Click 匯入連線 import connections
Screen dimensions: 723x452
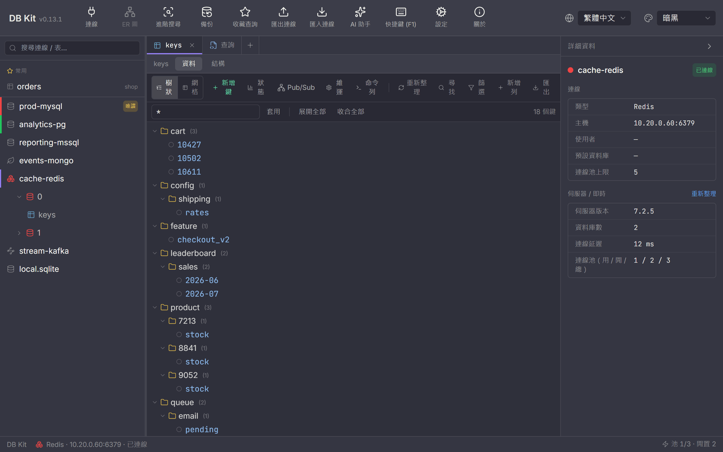click(322, 18)
